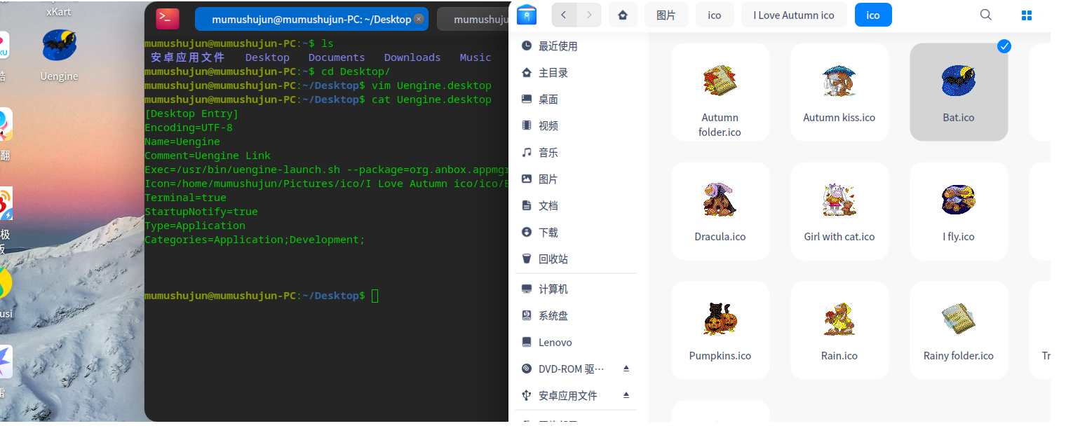Select Rainy folder.ico file

pos(959,331)
